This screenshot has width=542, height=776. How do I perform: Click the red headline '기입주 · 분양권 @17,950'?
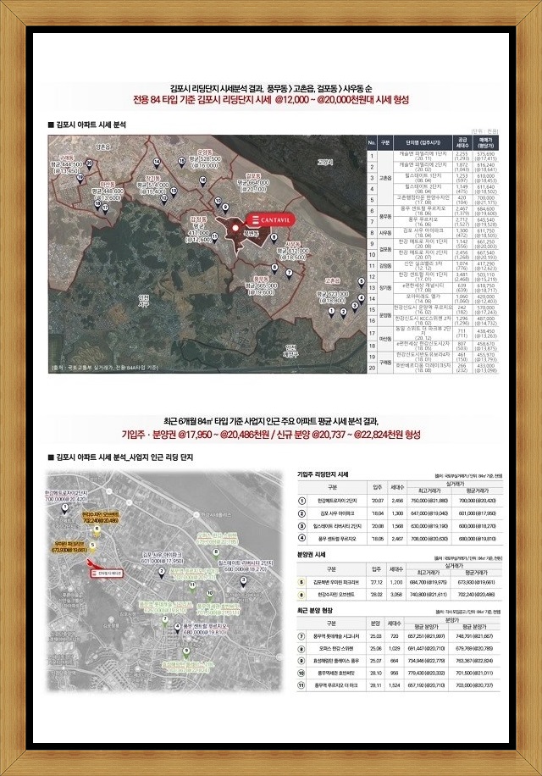(270, 435)
